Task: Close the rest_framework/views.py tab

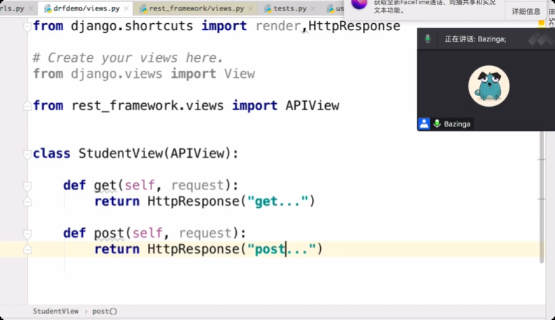Action: point(251,8)
